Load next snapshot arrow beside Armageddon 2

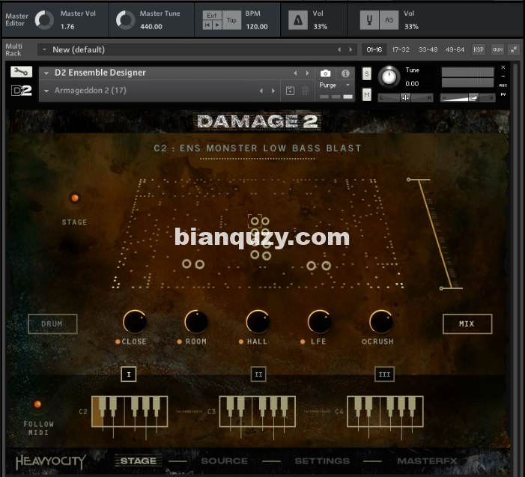[x=273, y=91]
